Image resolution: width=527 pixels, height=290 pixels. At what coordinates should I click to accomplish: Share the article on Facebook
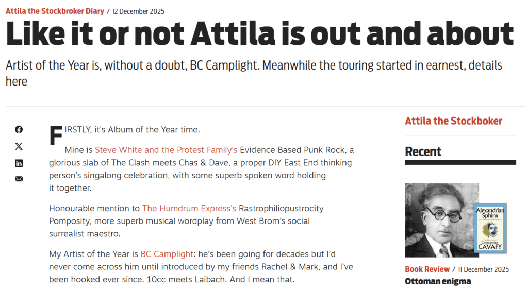pos(19,130)
